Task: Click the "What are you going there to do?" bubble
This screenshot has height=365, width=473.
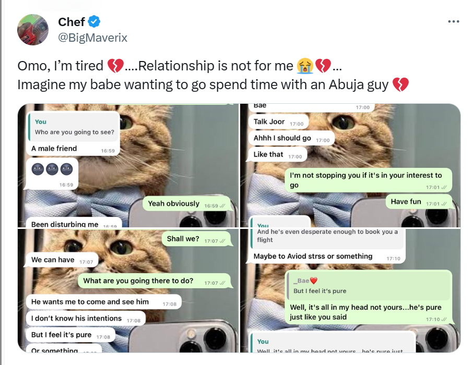Action: pos(155,281)
